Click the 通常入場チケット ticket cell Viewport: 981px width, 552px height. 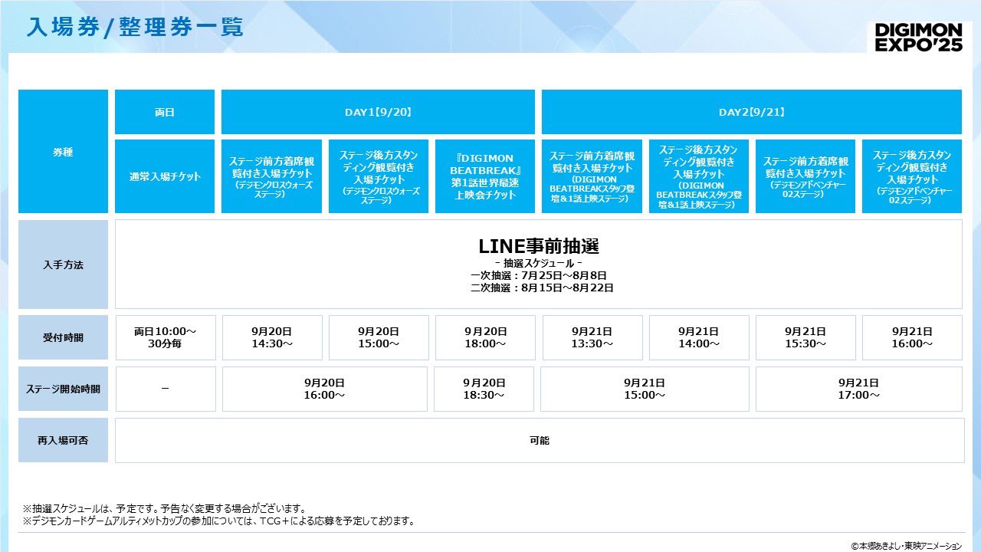pyautogui.click(x=165, y=176)
